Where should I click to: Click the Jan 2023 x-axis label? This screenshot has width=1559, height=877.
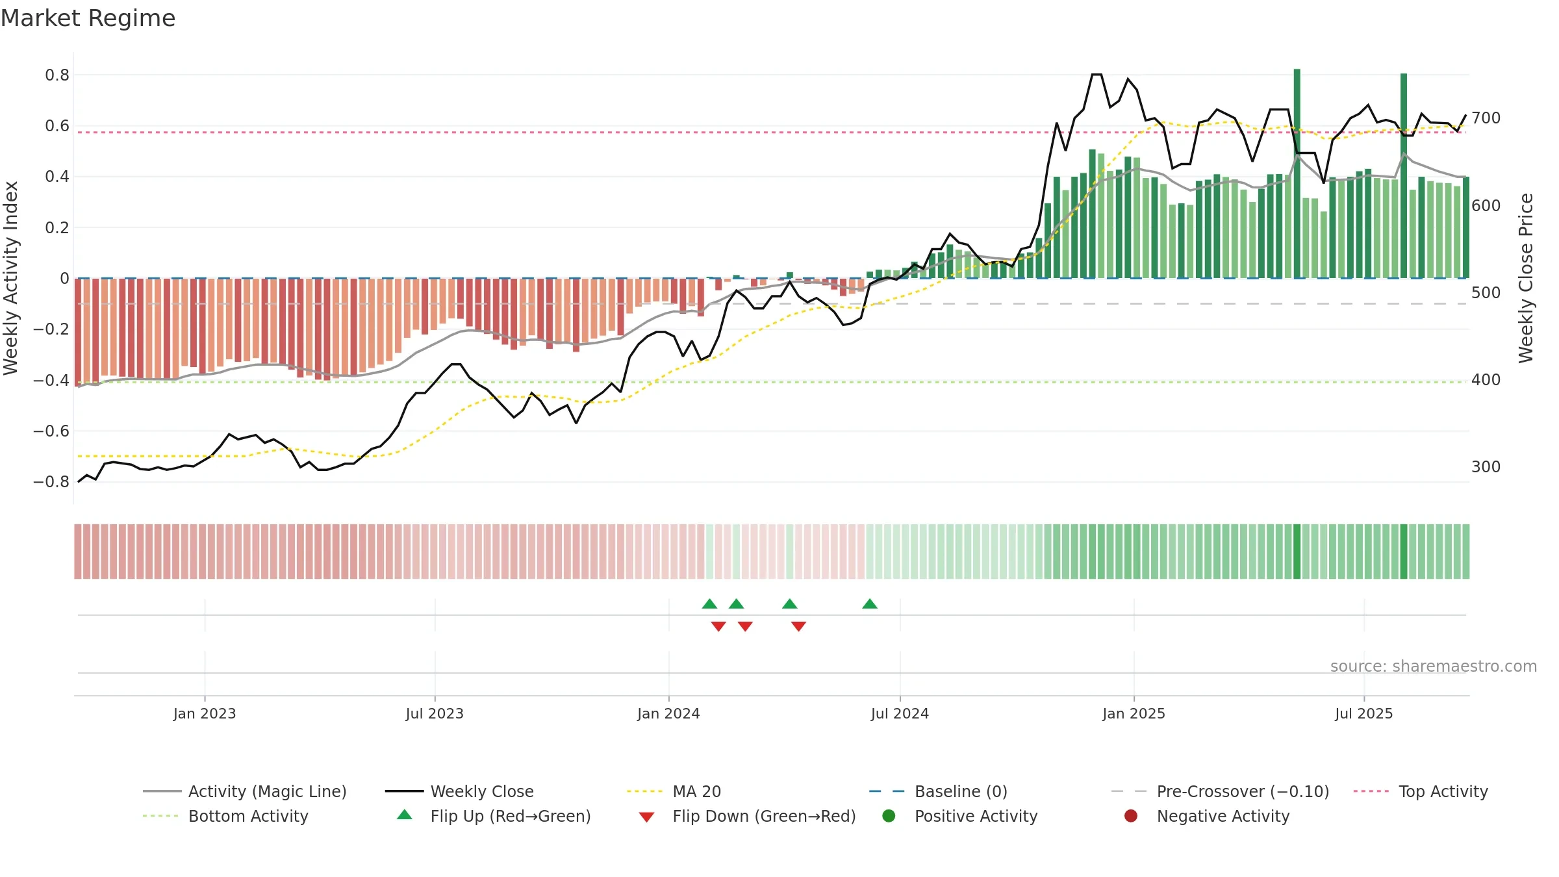(205, 714)
